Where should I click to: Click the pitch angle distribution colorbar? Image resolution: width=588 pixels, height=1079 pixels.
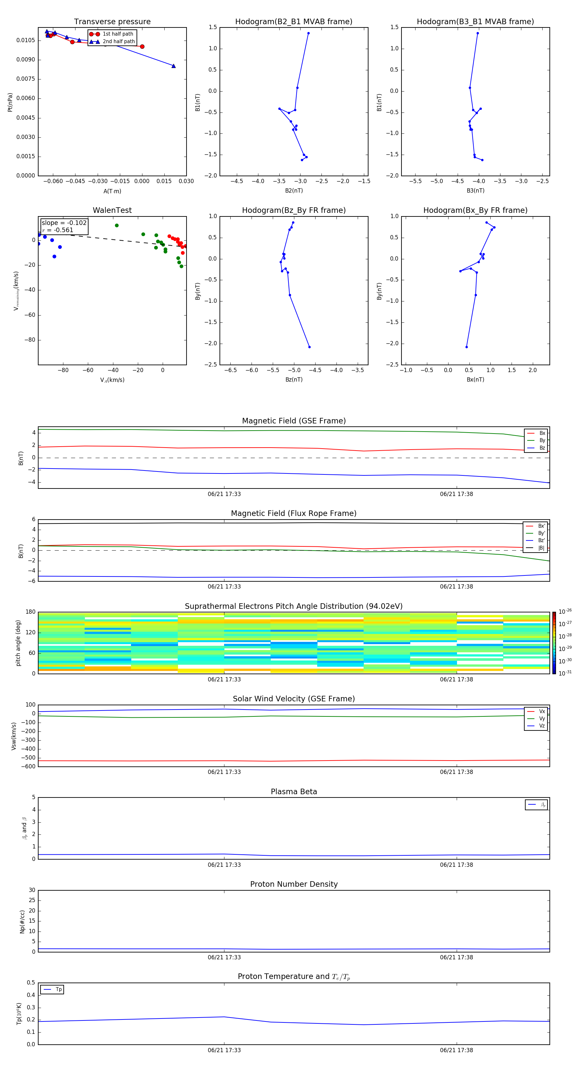(554, 642)
